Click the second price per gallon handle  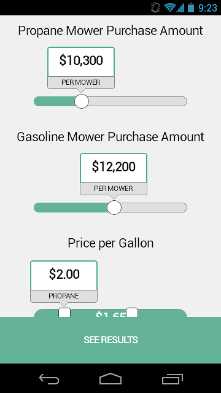(132, 313)
